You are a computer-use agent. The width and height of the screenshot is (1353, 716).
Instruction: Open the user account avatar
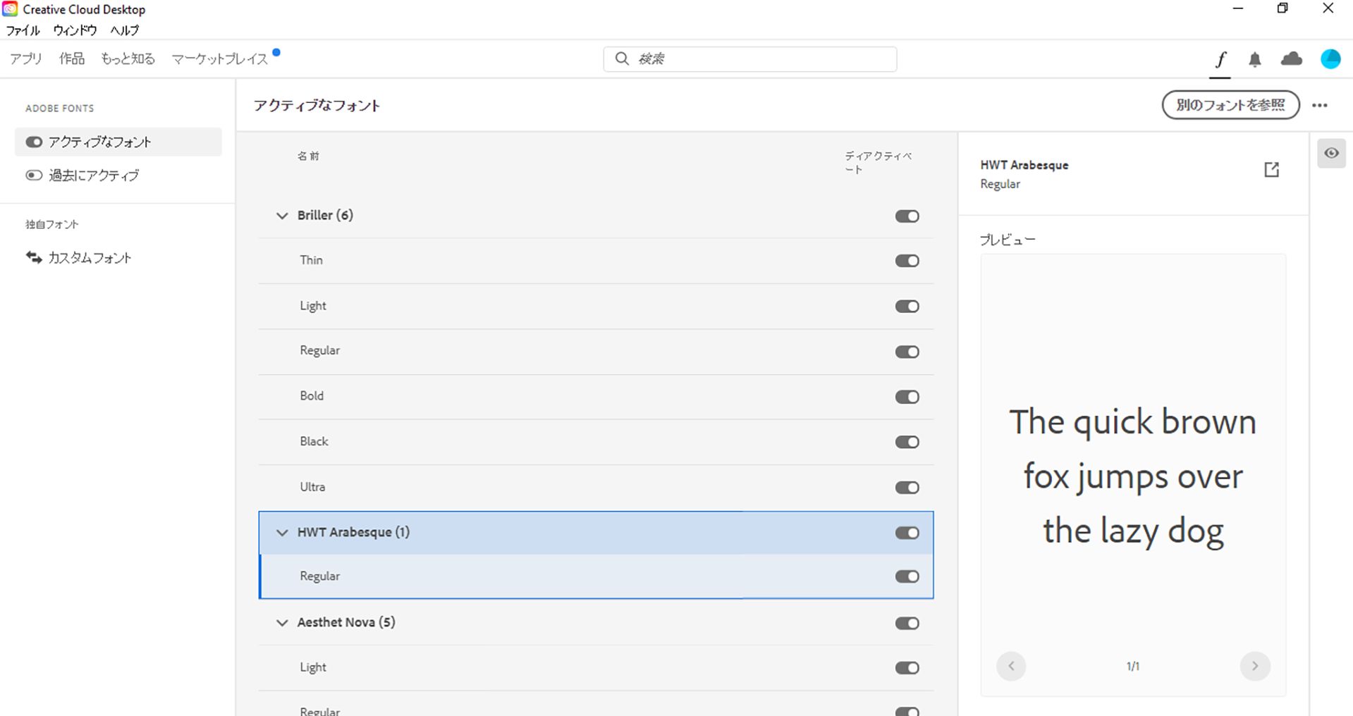(1330, 59)
